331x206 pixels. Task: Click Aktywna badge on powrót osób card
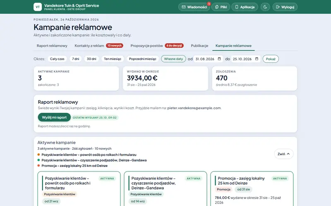(107, 178)
